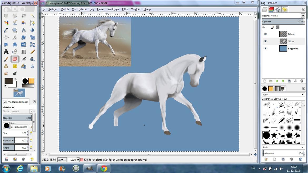Open the zoom percentage dropdown in status bar

click(78, 160)
